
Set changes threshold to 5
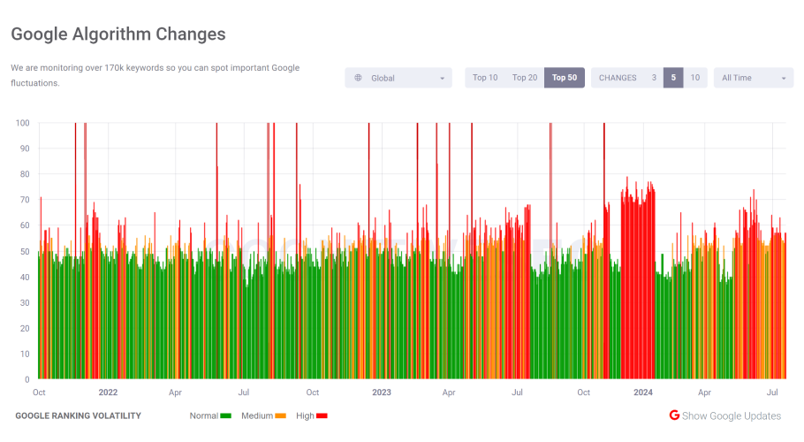click(x=673, y=78)
